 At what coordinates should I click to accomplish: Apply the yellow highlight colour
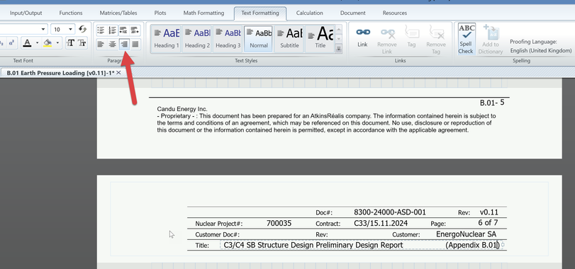(x=48, y=42)
